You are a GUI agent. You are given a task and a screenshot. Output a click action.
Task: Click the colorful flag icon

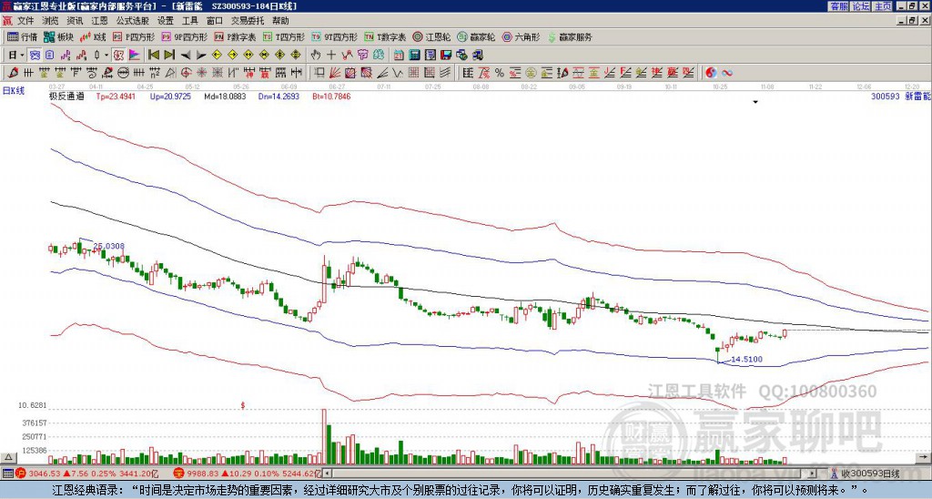(135, 55)
